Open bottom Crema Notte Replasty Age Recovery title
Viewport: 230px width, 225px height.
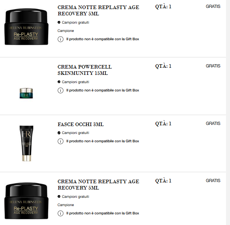98,184
